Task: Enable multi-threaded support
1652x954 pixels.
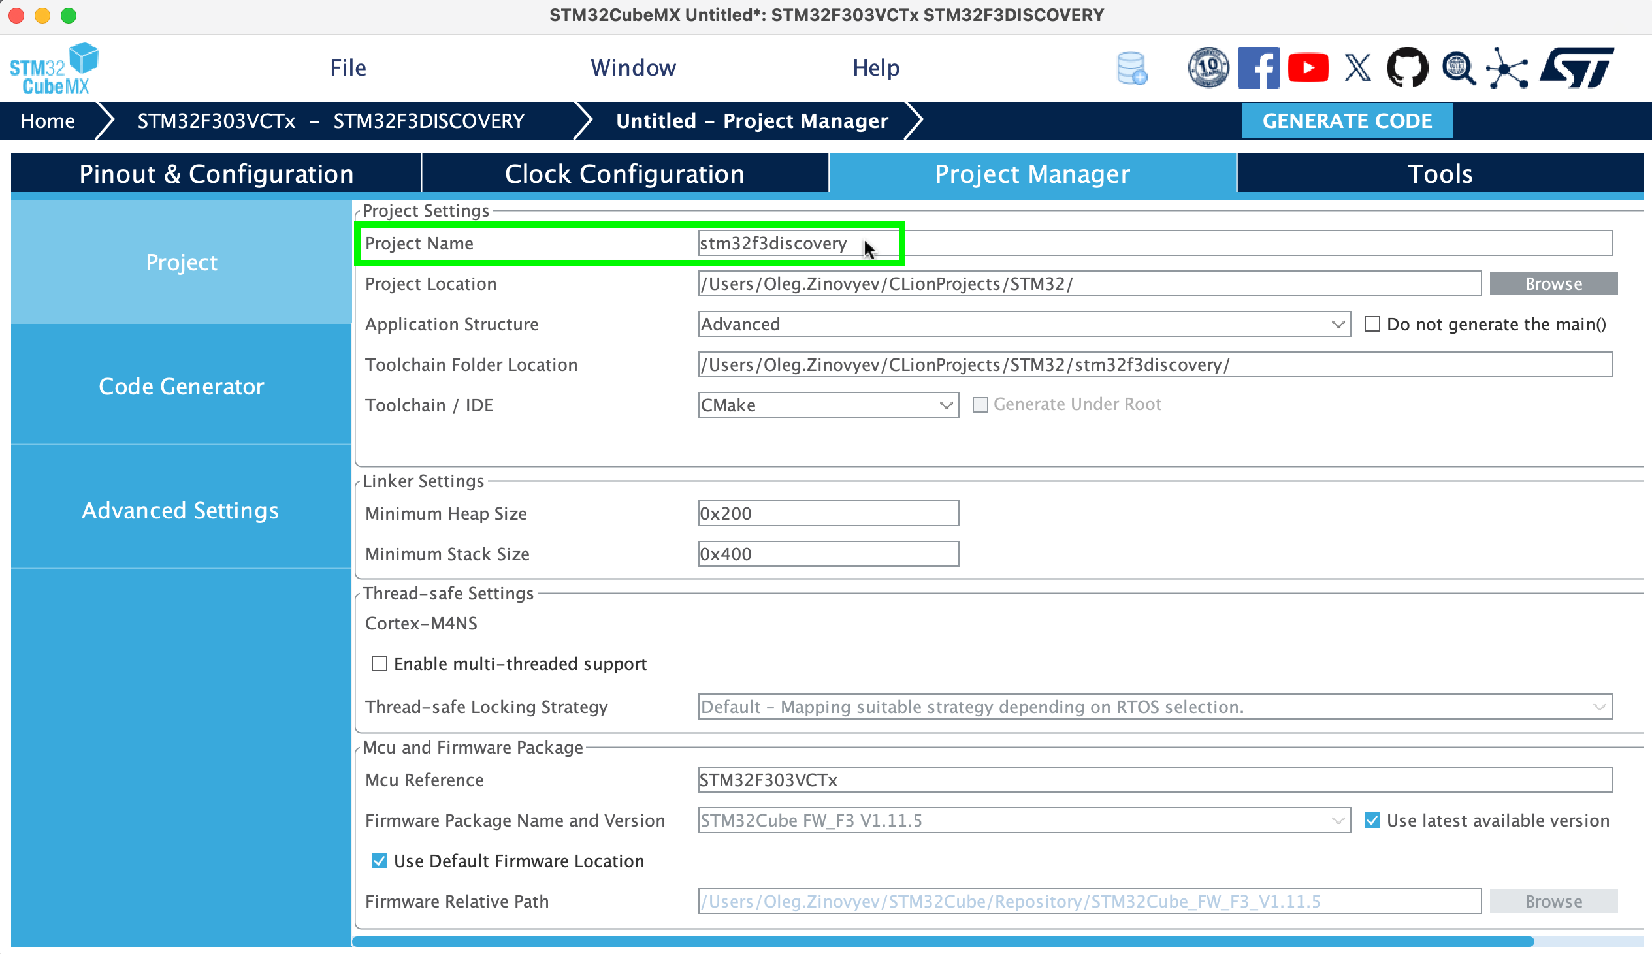Action: pos(380,663)
